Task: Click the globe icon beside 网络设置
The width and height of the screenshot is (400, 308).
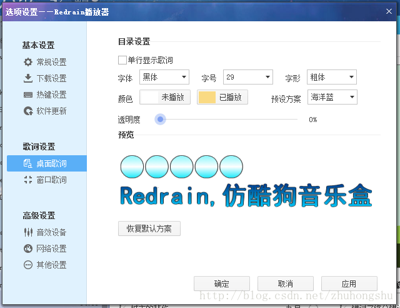Action: [x=28, y=249]
